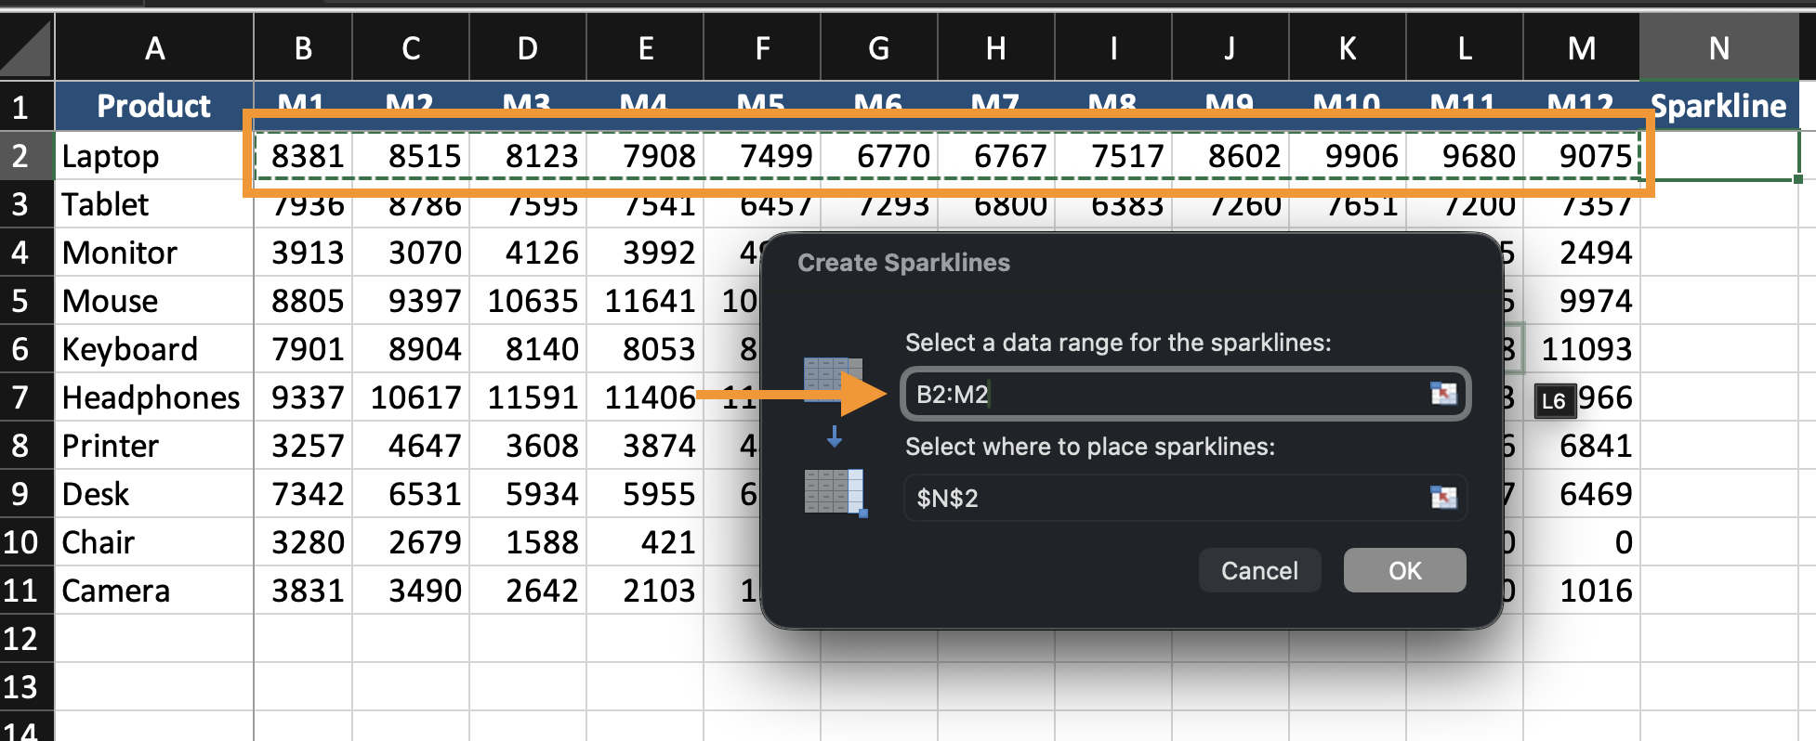Viewport: 1816px width, 741px height.
Task: Click the sparkline location field $N$2
Action: click(x=1162, y=499)
